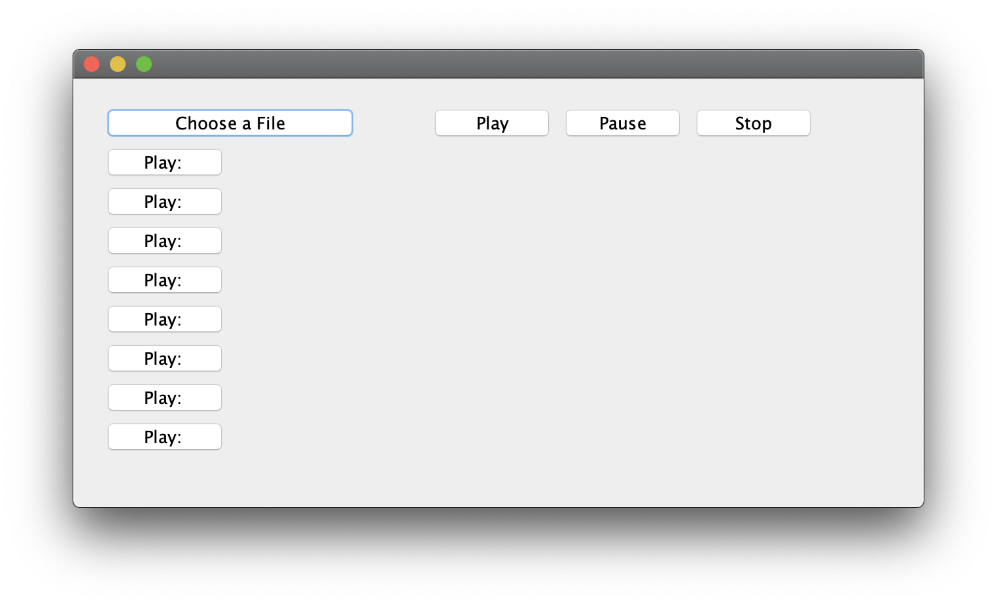Click the last Play: button at bottom

165,437
